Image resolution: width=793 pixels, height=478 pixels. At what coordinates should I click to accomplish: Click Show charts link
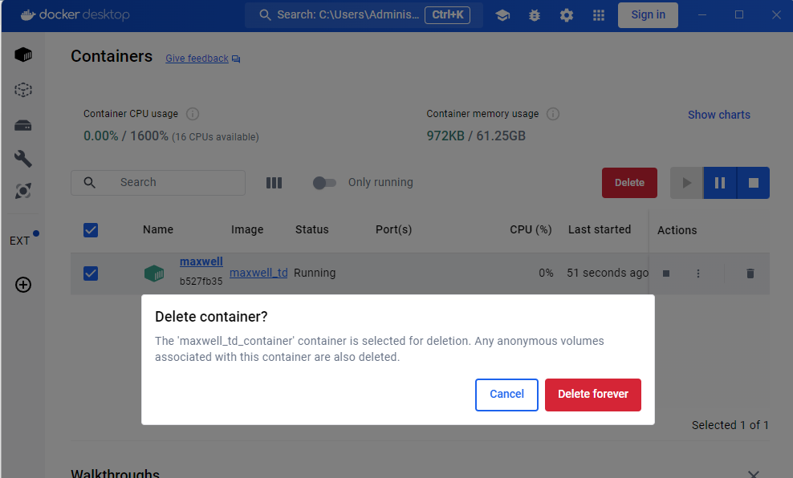(718, 115)
